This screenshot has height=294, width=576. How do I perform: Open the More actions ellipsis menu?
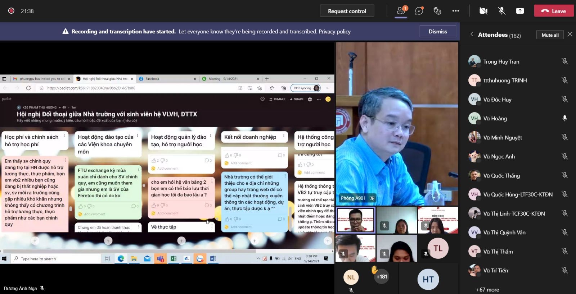(456, 11)
